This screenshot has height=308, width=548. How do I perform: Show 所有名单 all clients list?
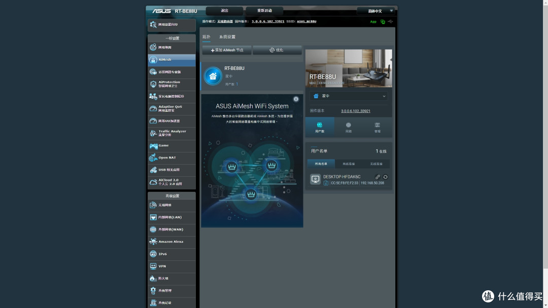click(x=321, y=164)
